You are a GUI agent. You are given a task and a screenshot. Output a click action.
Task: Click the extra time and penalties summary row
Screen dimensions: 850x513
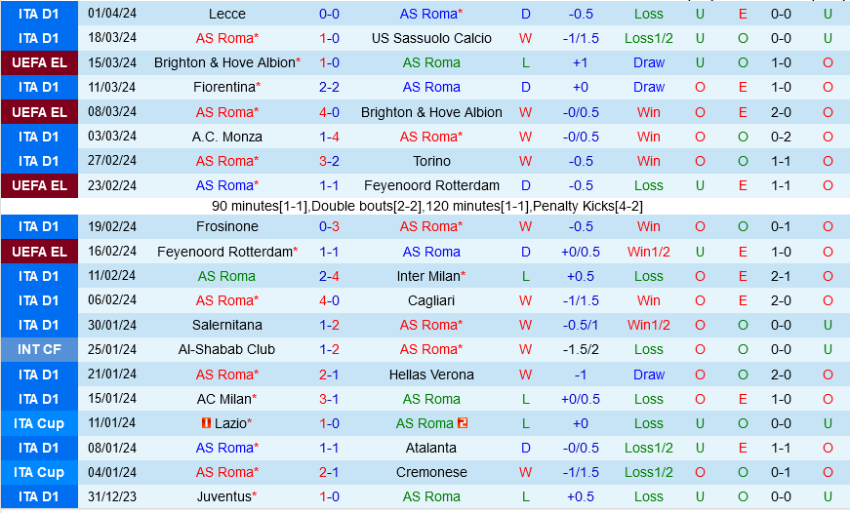pyautogui.click(x=426, y=206)
